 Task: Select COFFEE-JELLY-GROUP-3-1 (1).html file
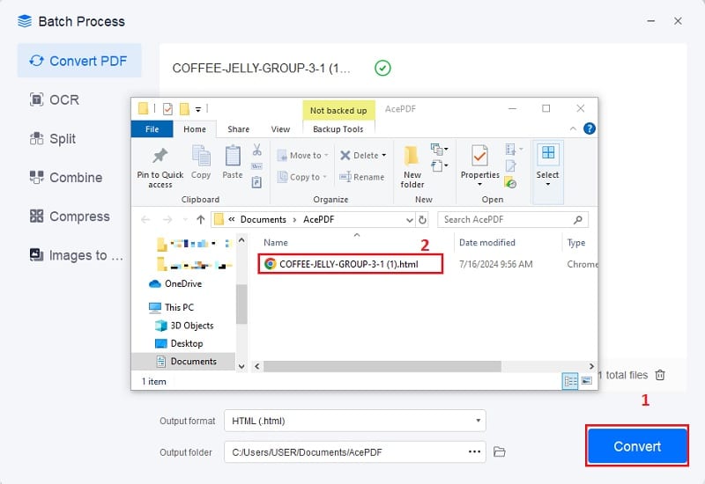350,264
